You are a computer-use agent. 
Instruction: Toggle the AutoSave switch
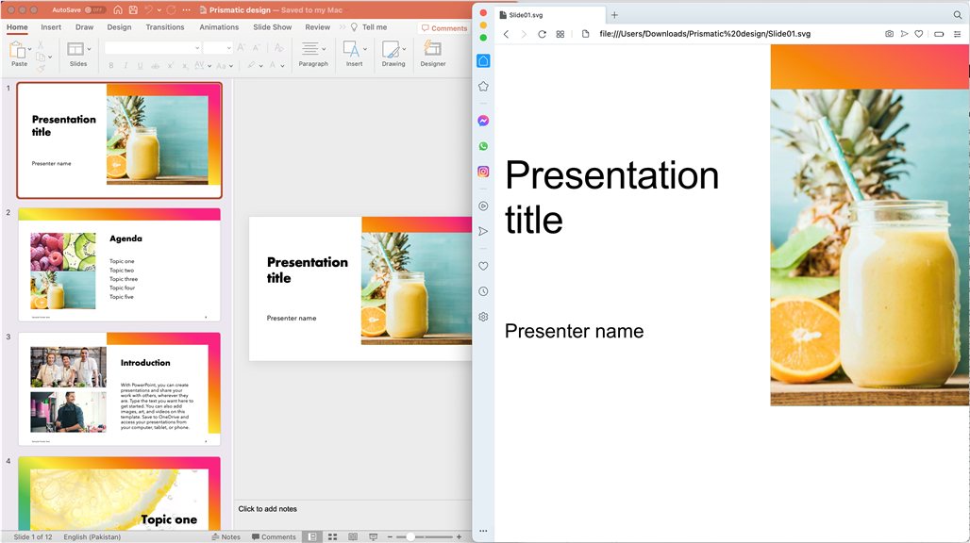(x=94, y=9)
